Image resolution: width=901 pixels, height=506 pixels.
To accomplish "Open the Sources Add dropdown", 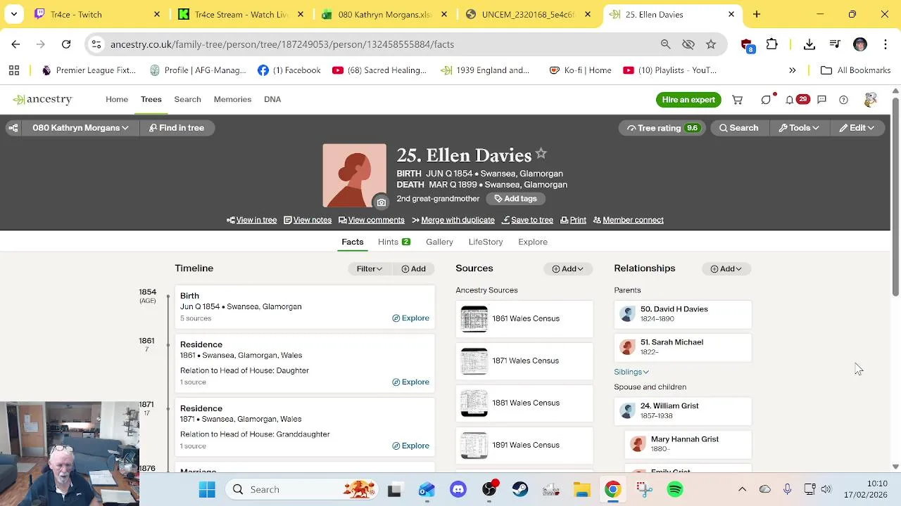I will click(568, 269).
